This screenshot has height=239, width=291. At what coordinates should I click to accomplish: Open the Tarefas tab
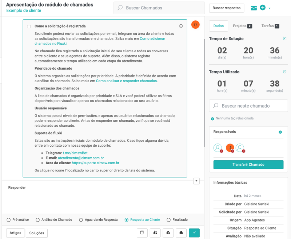coord(270,26)
